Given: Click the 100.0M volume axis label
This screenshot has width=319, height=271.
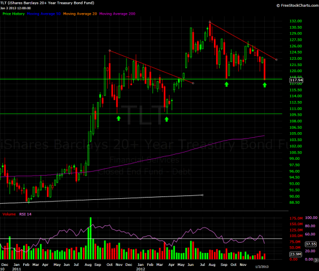Looking at the screenshot, I should click(296, 236).
